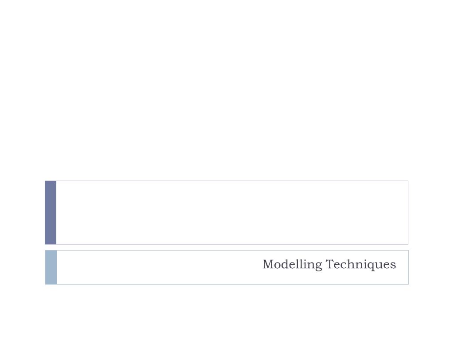Click empty space left of Modelling Techniques
454x340 pixels.
pyautogui.click(x=159, y=267)
